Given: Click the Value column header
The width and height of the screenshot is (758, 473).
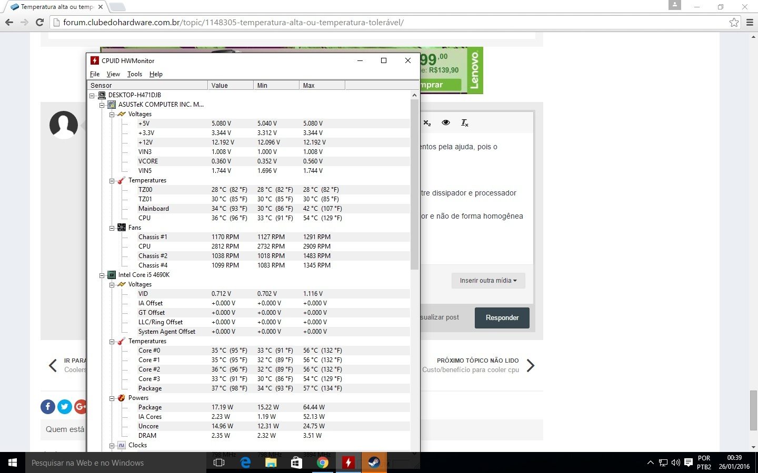Looking at the screenshot, I should click(231, 85).
